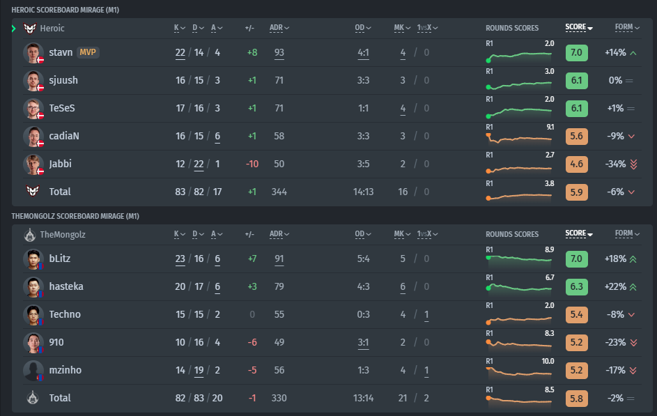Click the THEMONGOLZ SCOREBOARD MIRAGE (M1) heading
657x416 pixels.
75,216
